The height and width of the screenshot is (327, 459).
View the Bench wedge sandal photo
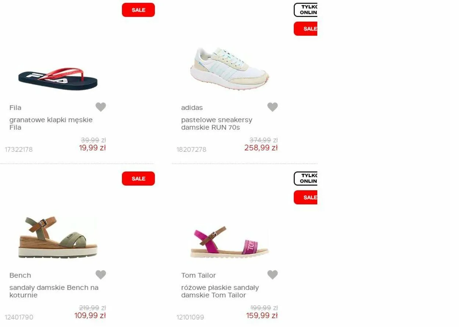pos(58,237)
